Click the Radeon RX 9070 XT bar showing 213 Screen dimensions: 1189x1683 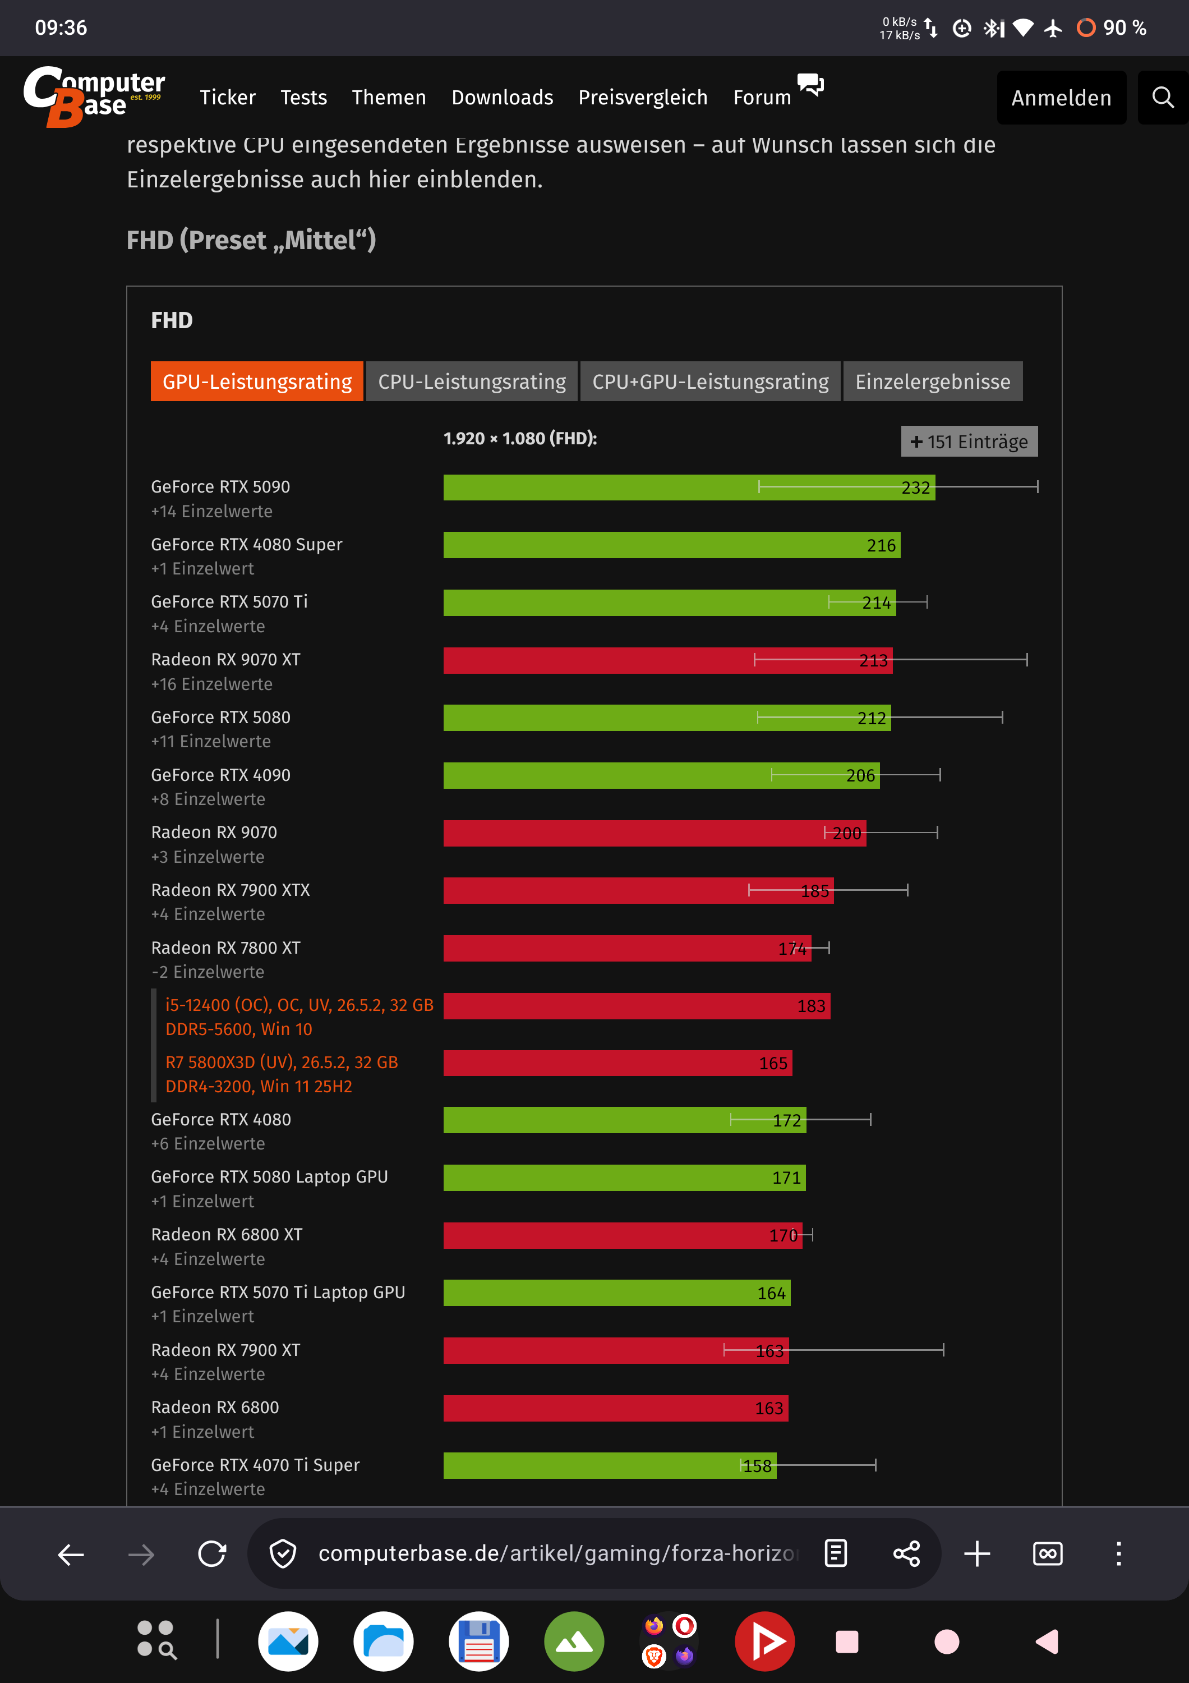(668, 660)
